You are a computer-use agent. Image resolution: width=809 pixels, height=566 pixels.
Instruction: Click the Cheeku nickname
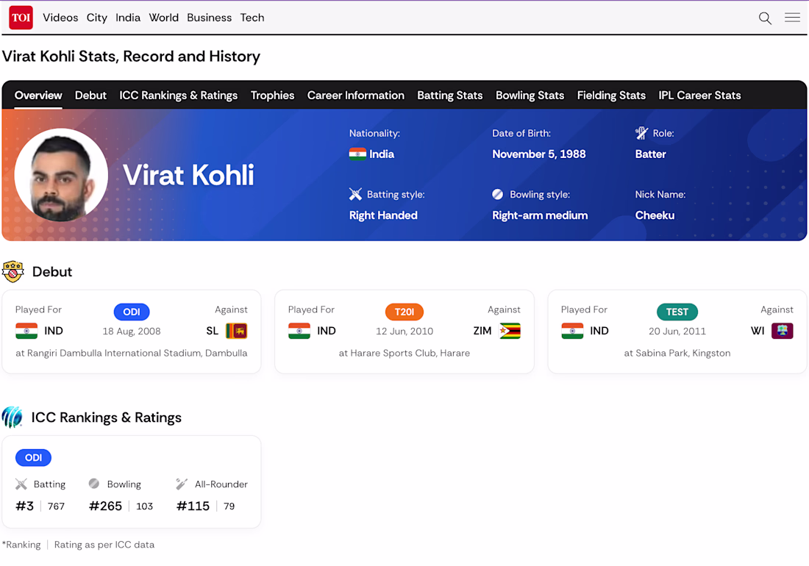[655, 215]
